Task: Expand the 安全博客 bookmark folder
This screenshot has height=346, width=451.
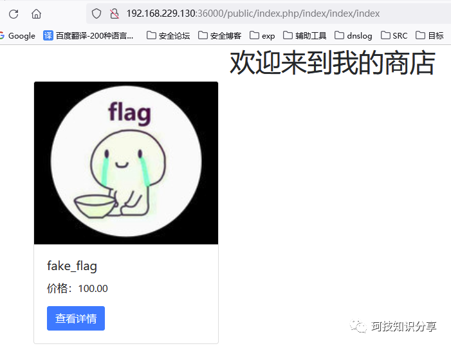Action: (220, 35)
